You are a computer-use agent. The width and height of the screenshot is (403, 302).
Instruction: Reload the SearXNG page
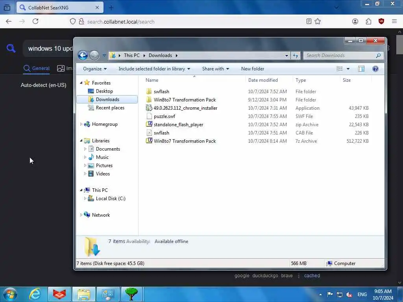click(35, 22)
